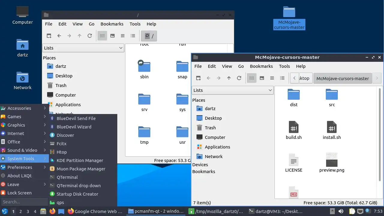Launch KDE Partition Manager from System Tools
The height and width of the screenshot is (216, 384).
point(83,160)
